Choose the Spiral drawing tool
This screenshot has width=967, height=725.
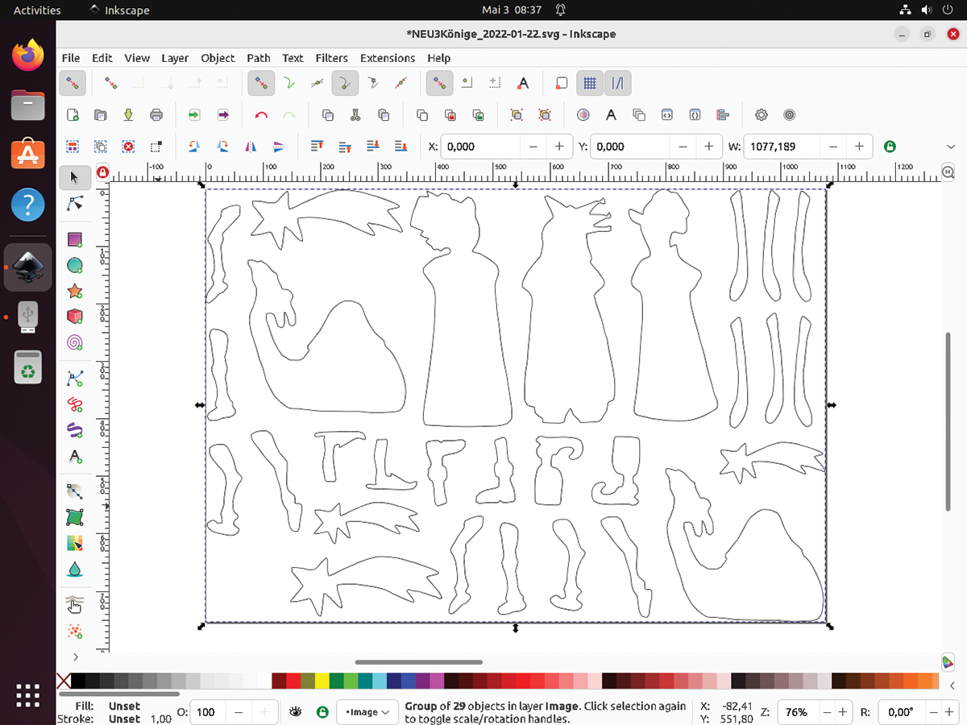[75, 342]
